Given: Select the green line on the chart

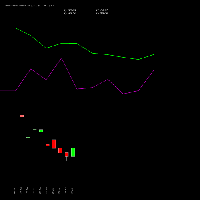Looking at the screenshot, I should [x=77, y=44].
